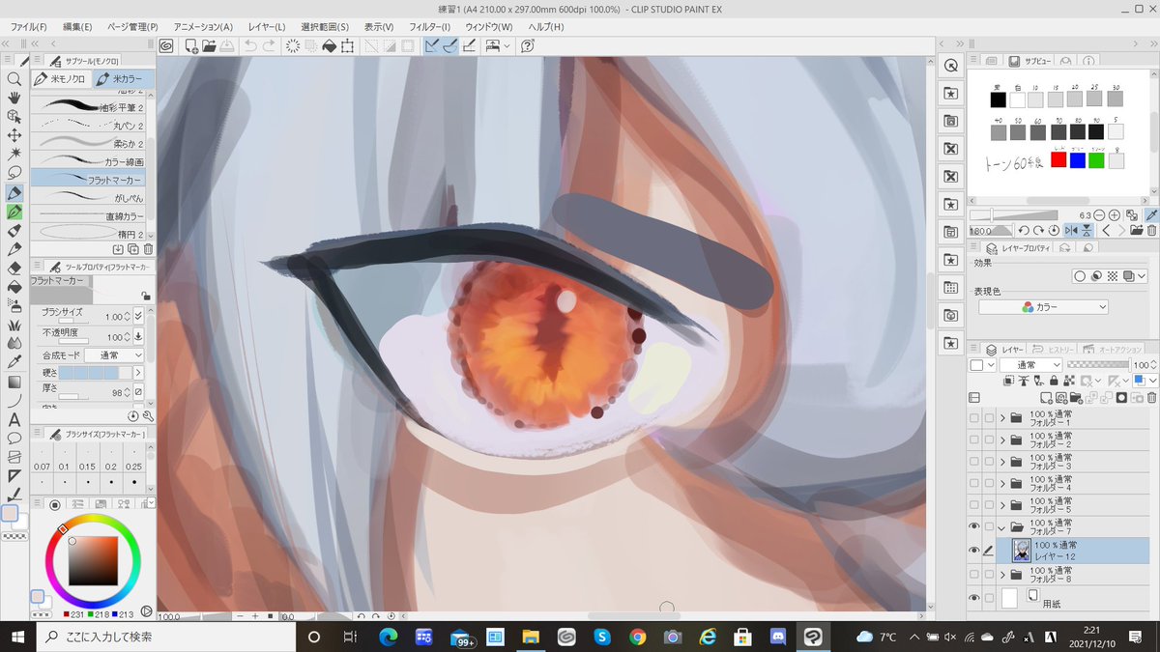Screen dimensions: 1160x652
Task: Open the レイヤー(L) menu
Action: pos(267,26)
